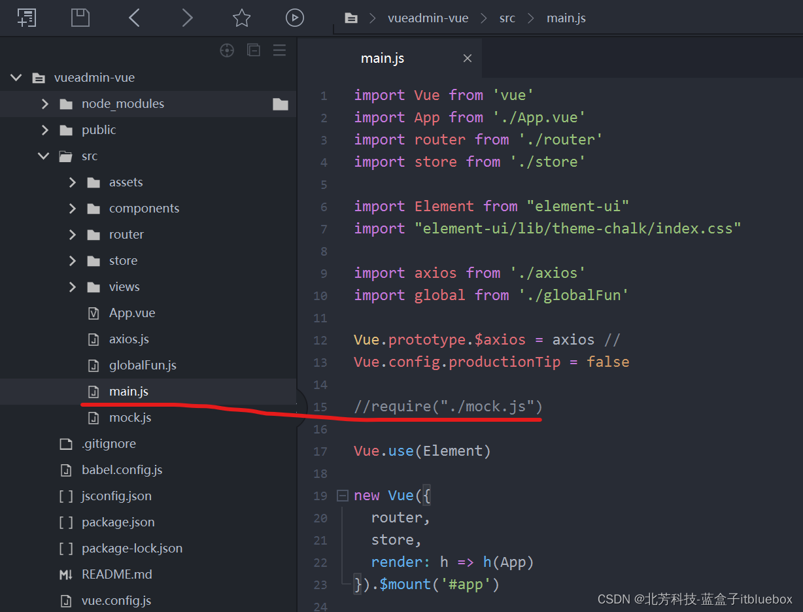Image resolution: width=803 pixels, height=612 pixels.
Task: Expand the assets folder
Action: click(72, 182)
